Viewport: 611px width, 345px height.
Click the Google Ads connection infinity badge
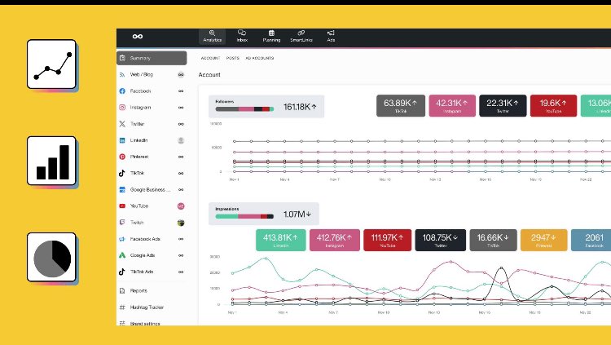(181, 255)
